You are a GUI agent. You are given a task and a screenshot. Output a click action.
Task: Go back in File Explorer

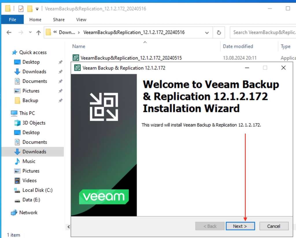[9, 33]
